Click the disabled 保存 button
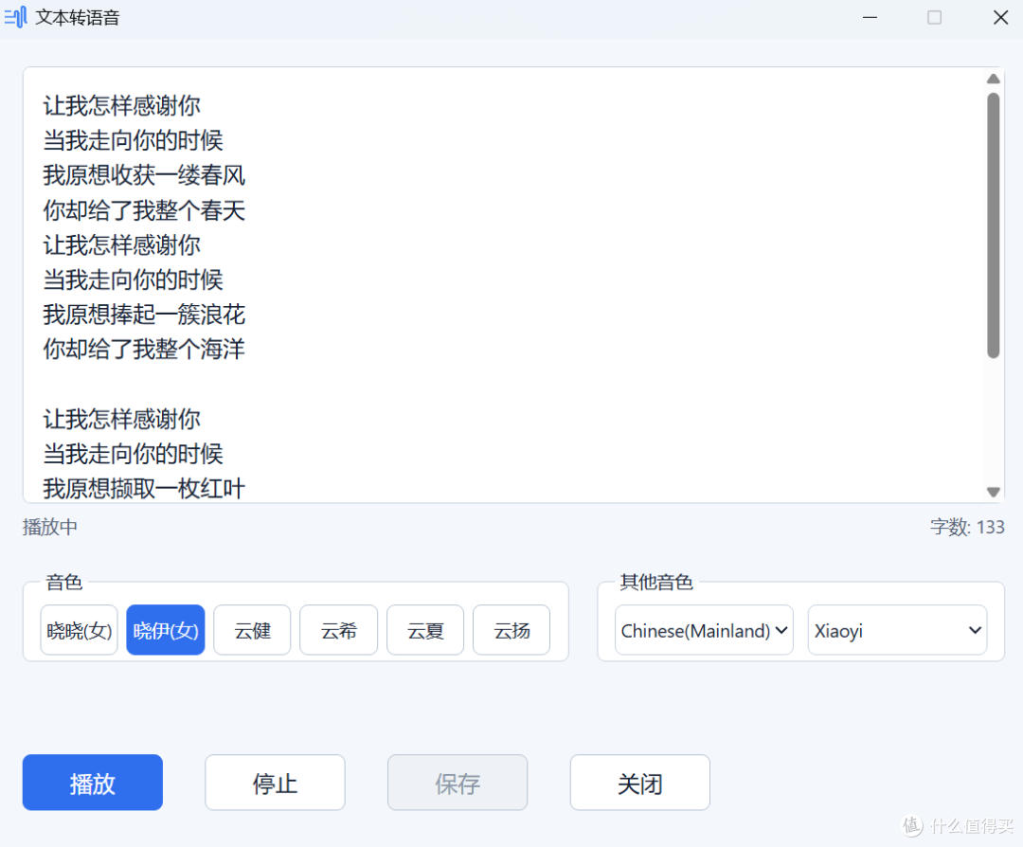Image resolution: width=1023 pixels, height=847 pixels. pos(458,783)
